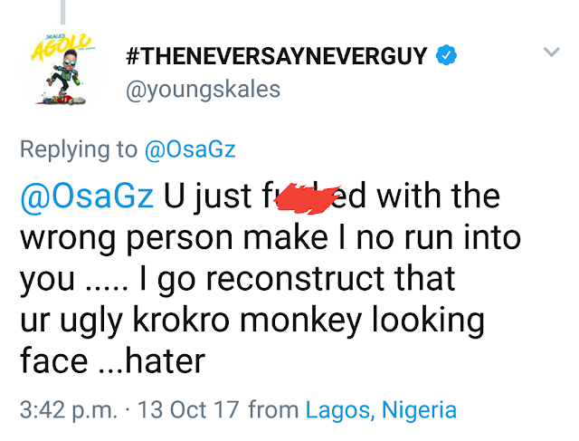This screenshot has width=579, height=441.
Task: Click the 'Replying to' label text
Action: [80, 149]
